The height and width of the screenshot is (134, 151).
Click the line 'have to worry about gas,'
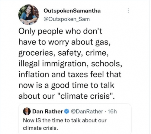(x=65, y=42)
